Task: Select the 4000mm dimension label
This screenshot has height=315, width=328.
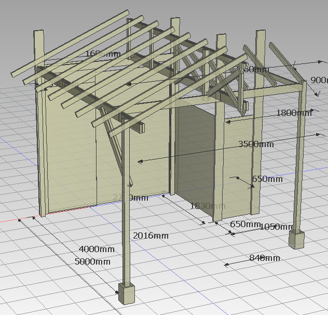Action: pyautogui.click(x=97, y=249)
